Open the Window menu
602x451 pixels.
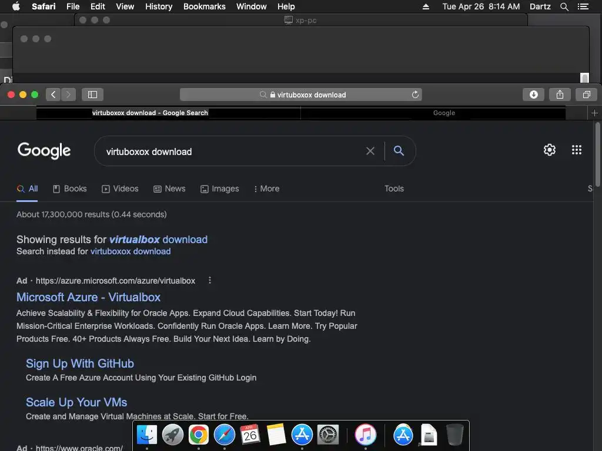point(251,6)
